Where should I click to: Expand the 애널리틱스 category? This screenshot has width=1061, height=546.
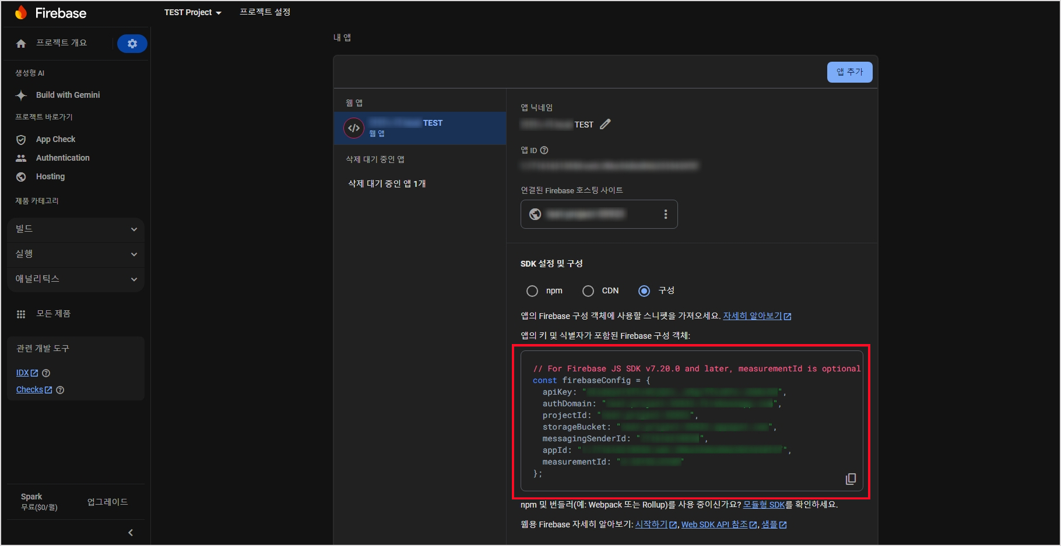[x=76, y=279]
